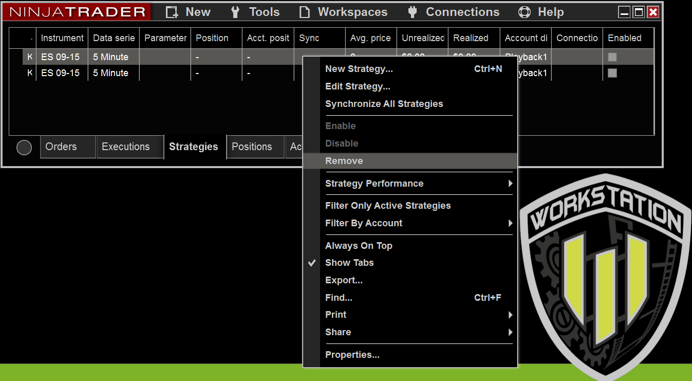Minimize the NinjaTrader window

click(624, 12)
